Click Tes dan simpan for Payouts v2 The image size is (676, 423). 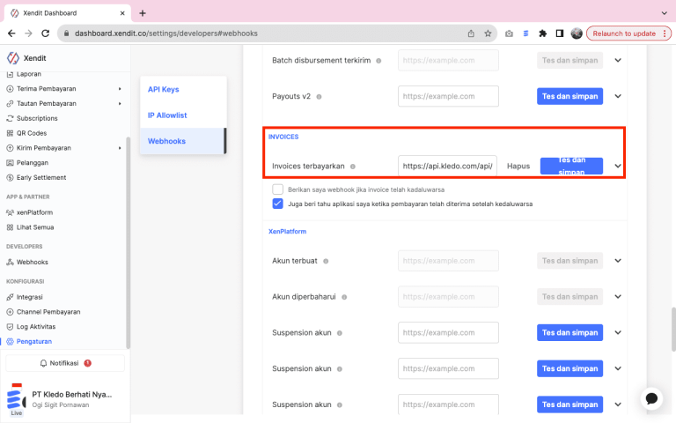pyautogui.click(x=570, y=96)
